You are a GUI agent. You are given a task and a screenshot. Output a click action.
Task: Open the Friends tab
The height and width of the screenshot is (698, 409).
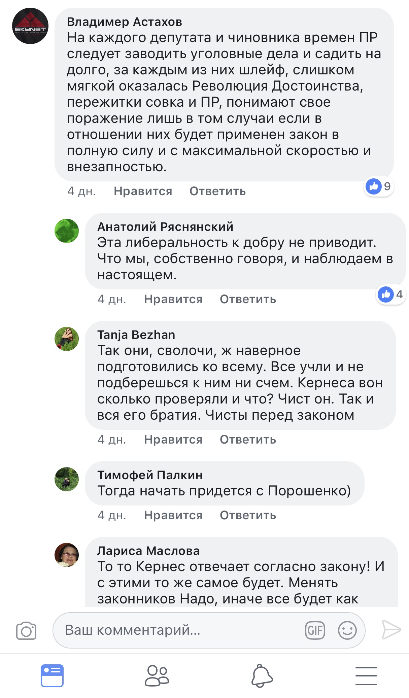coord(157,675)
